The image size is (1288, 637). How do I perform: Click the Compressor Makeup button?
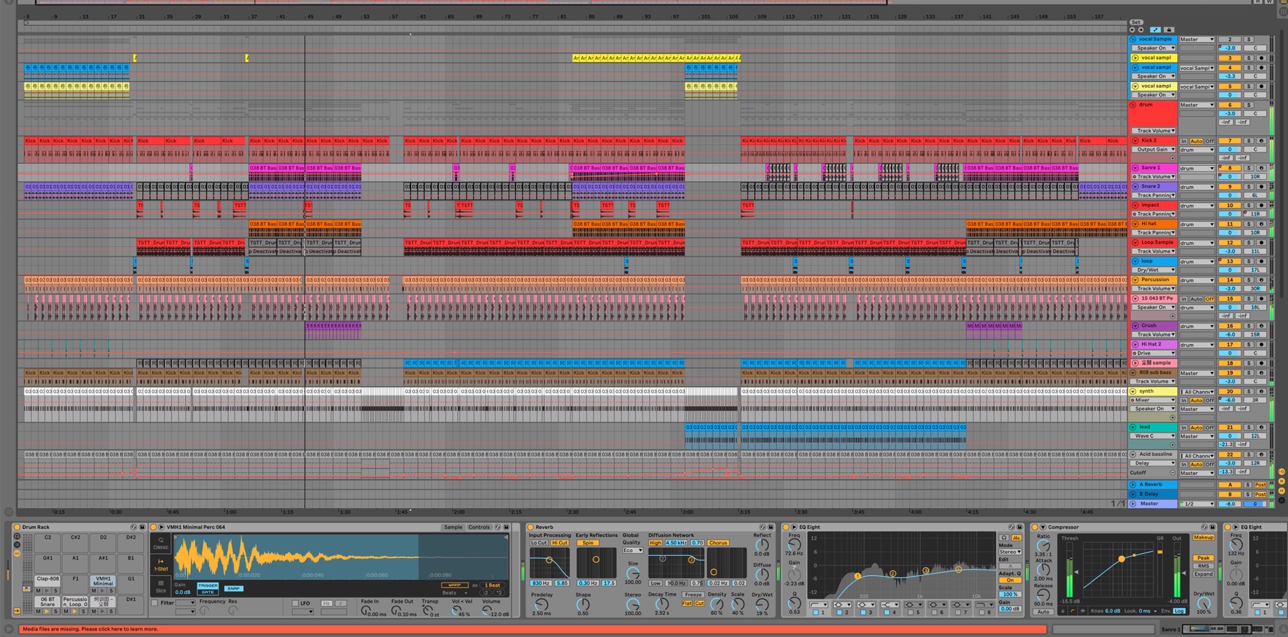pos(1203,538)
